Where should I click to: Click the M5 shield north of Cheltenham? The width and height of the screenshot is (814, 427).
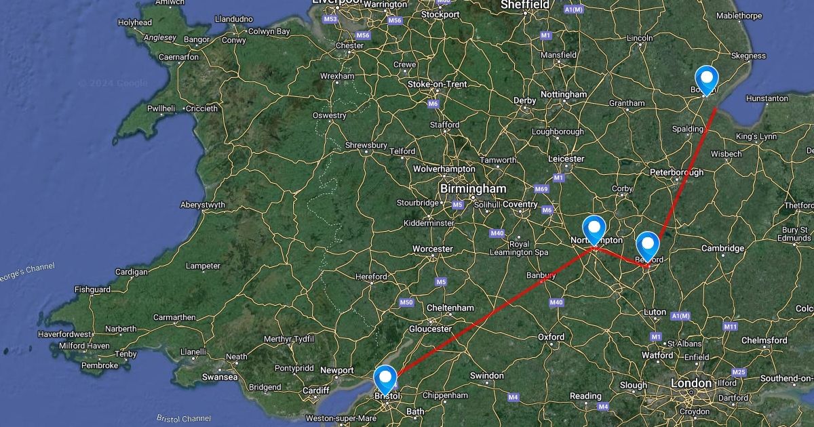442,281
